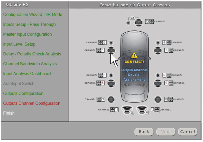Lower right subwoofer channel 12 stepper
This screenshot has height=142, width=203.
[x=157, y=111]
